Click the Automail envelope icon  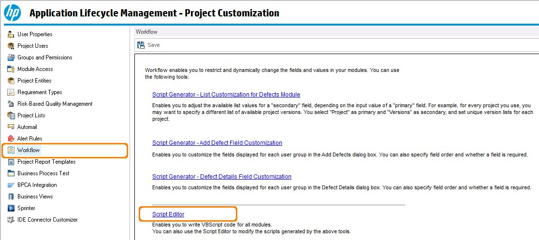pyautogui.click(x=11, y=127)
